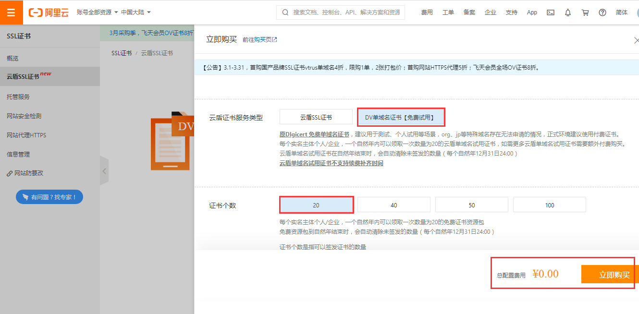Open the 支持 menu
Screen dimensions: 639x314
coord(511,12)
